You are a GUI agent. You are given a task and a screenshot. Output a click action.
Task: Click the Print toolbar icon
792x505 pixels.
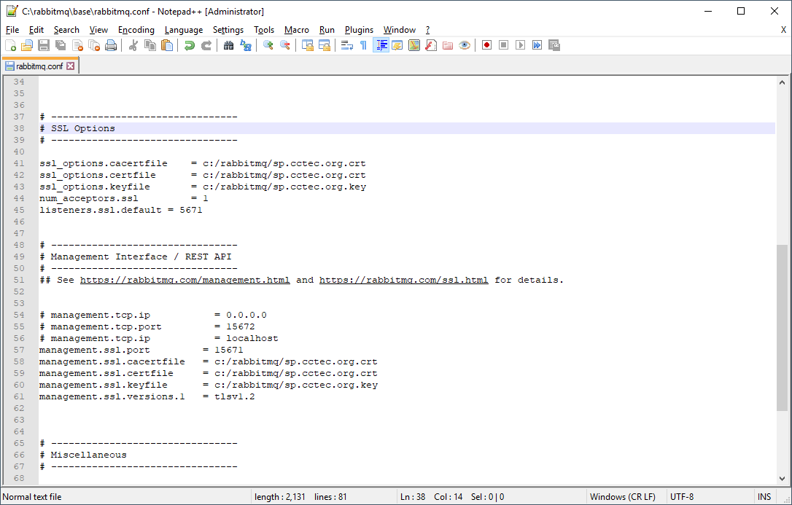click(x=111, y=45)
